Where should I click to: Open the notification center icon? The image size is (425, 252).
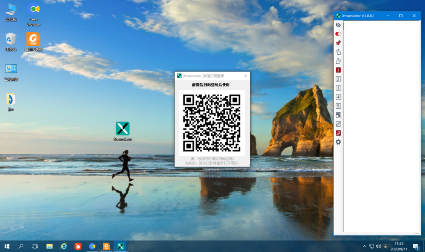point(416,246)
